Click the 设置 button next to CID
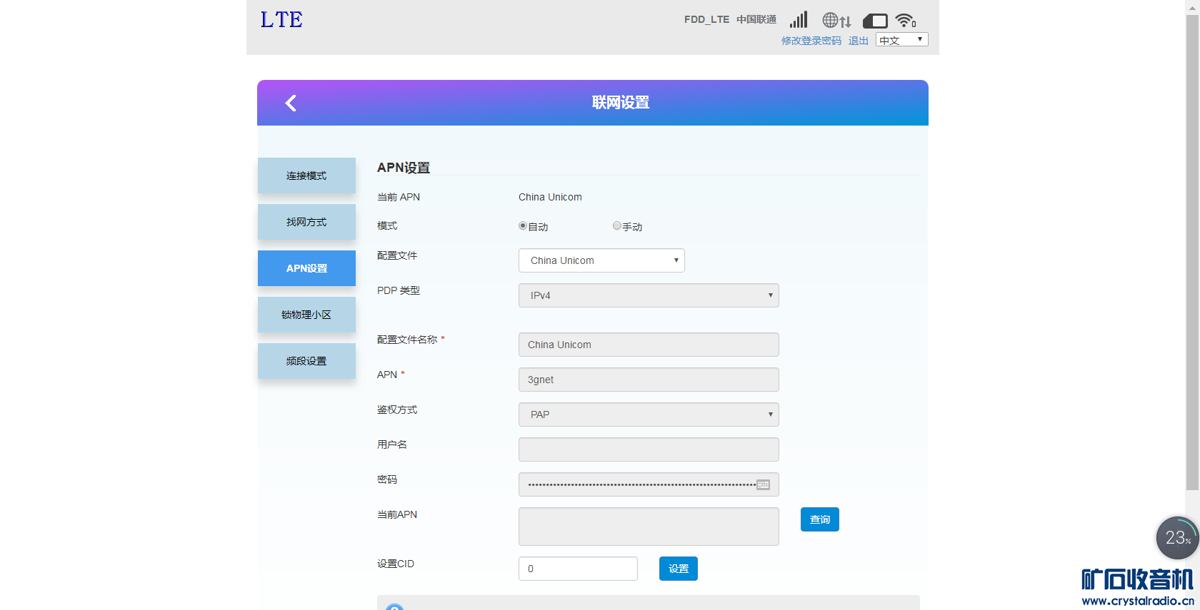 click(x=679, y=569)
